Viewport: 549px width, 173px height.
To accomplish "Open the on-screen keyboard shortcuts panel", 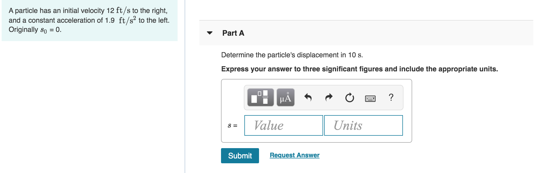I will (x=370, y=98).
